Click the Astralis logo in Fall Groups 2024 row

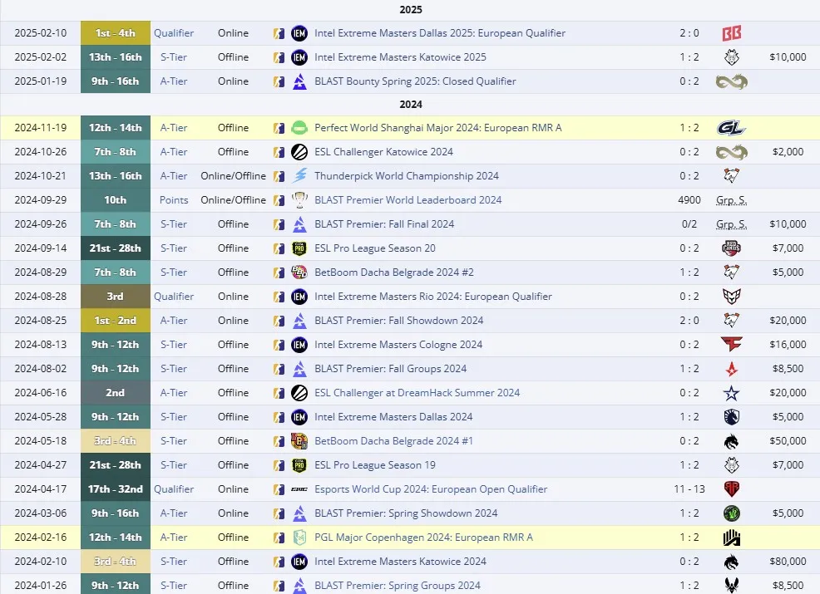click(732, 368)
